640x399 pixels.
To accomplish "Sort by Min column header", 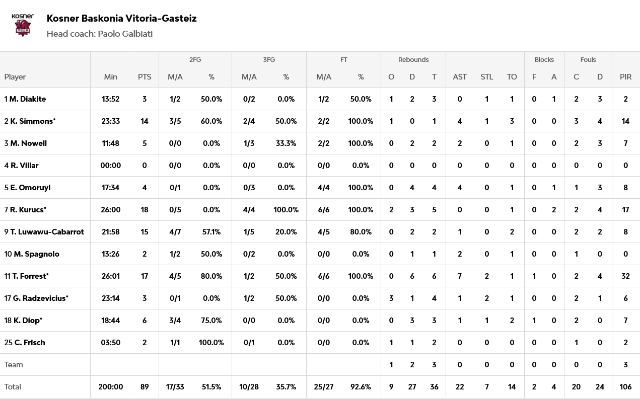I will point(110,77).
